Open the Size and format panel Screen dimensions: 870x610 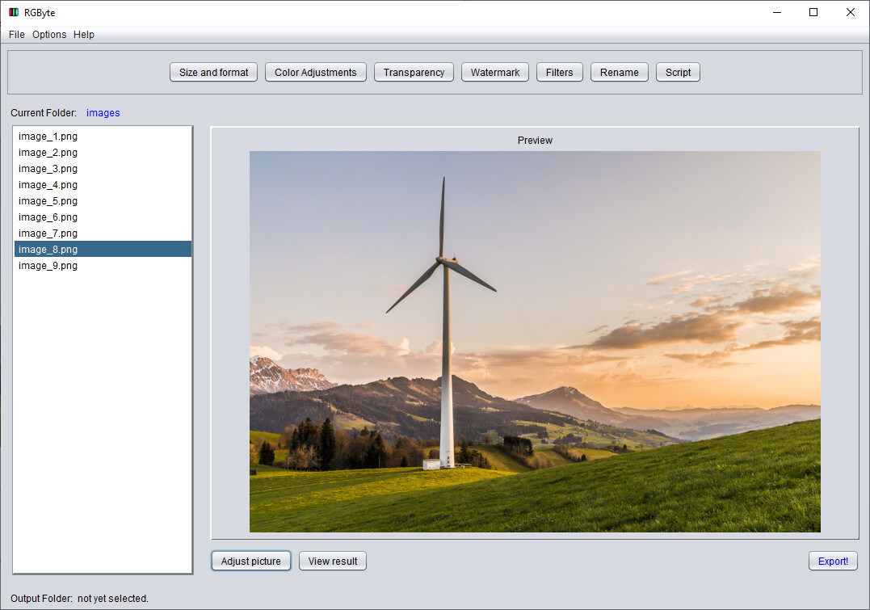point(212,72)
